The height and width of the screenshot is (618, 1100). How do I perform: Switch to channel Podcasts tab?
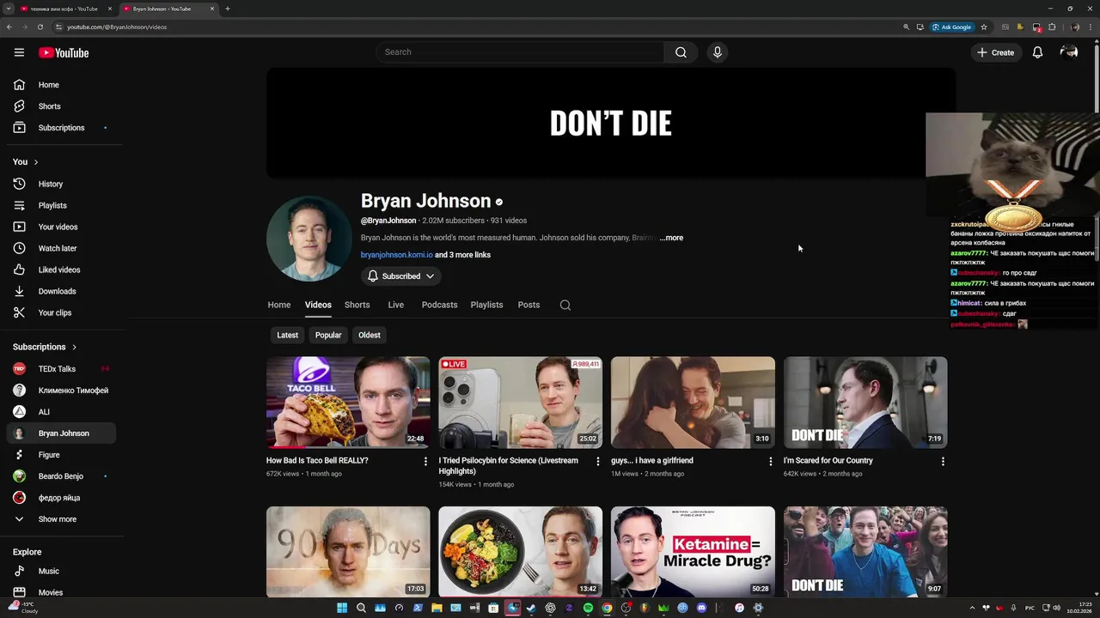click(439, 305)
